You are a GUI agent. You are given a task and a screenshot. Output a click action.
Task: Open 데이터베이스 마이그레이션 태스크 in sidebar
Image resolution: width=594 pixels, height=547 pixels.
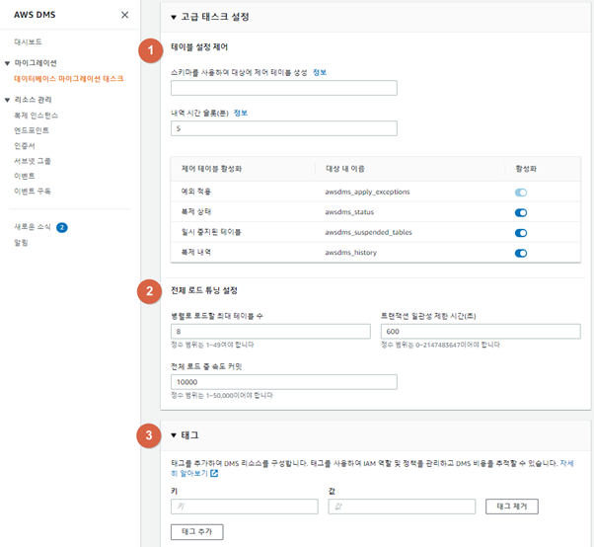click(68, 78)
